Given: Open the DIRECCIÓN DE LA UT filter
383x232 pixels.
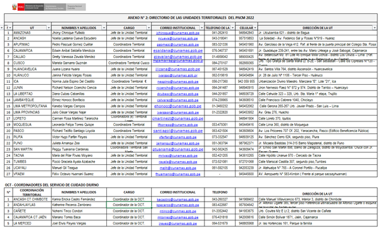Looking at the screenshot, I should [375, 28].
